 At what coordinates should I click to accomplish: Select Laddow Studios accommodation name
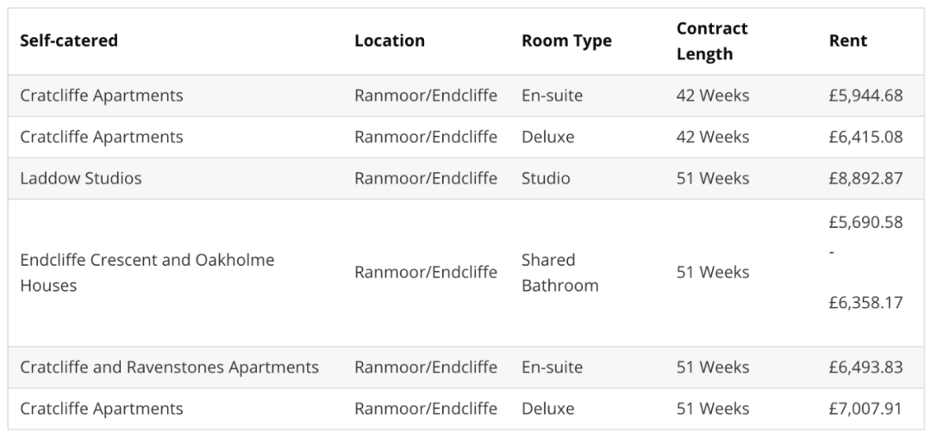[x=81, y=178]
